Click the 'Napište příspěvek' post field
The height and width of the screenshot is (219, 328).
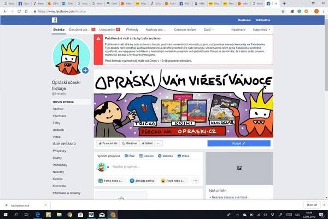(x=148, y=166)
